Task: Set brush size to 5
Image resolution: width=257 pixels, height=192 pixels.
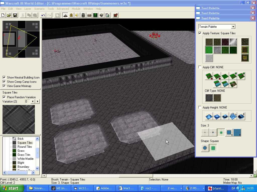Action: 229,132
